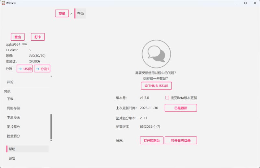Enable 接受Beta版本更新 checkbox
Image resolution: width=260 pixels, height=168 pixels.
[x=167, y=98]
